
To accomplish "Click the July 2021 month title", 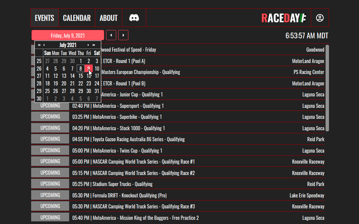I will [x=68, y=45].
